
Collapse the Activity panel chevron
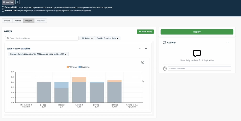227,42
